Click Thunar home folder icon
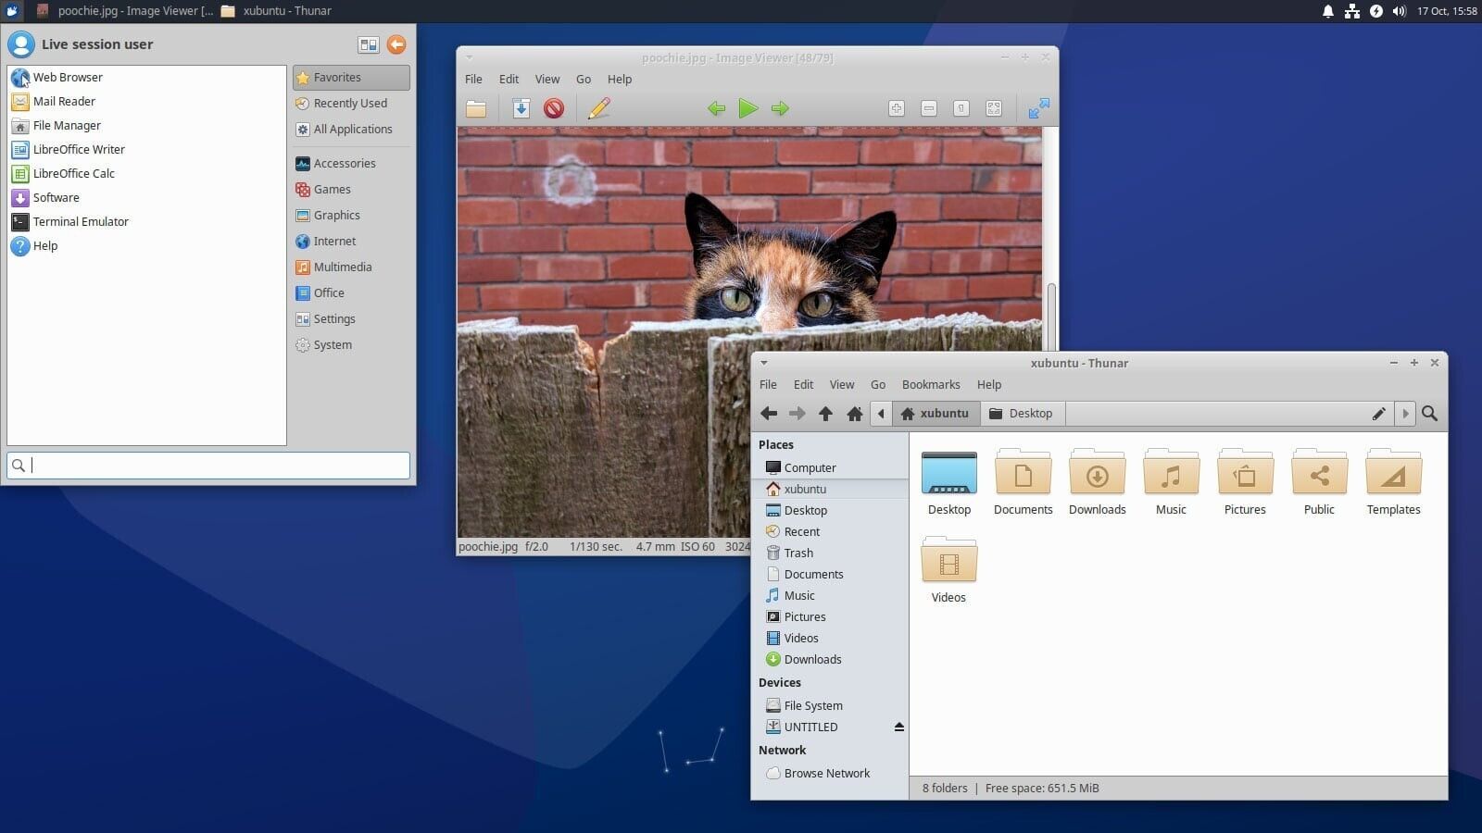 (854, 414)
